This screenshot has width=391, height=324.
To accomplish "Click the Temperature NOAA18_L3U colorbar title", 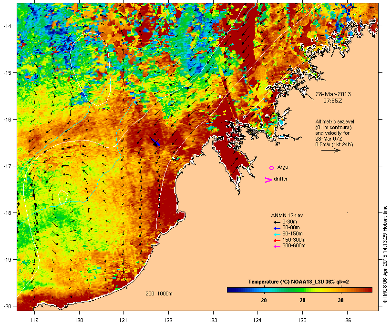I will pyautogui.click(x=298, y=282).
